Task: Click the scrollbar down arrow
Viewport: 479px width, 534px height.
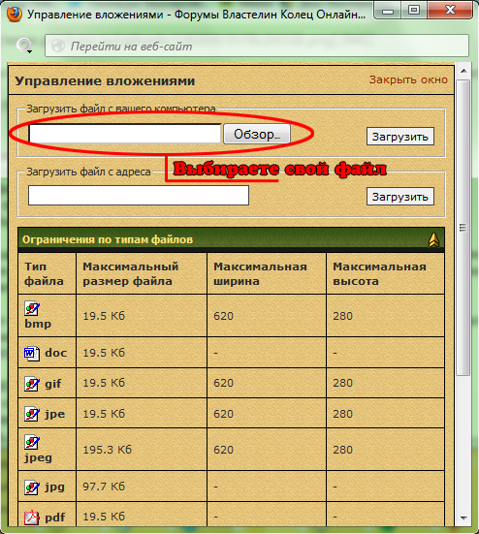Action: pyautogui.click(x=463, y=518)
